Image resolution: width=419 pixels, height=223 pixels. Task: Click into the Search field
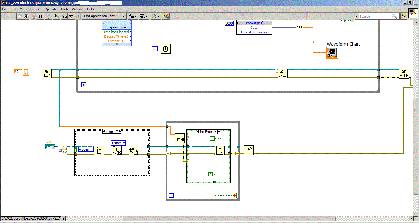[x=375, y=16]
